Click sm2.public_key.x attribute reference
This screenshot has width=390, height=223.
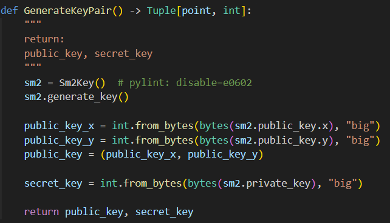click(x=281, y=126)
